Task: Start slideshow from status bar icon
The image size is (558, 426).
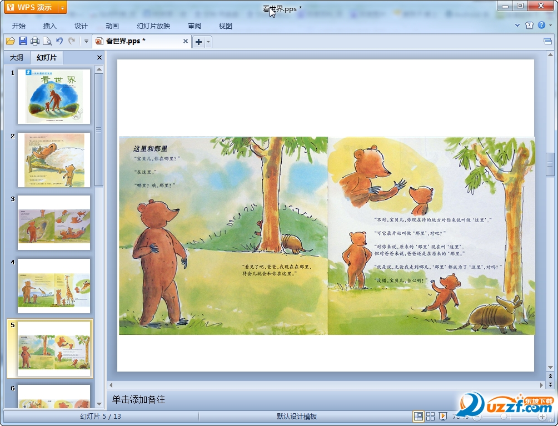Action: (x=443, y=416)
